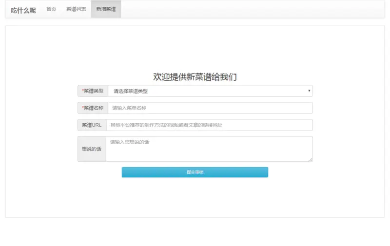This screenshot has width=390, height=246.
Task: Click the text area resize handle
Action: point(311,159)
